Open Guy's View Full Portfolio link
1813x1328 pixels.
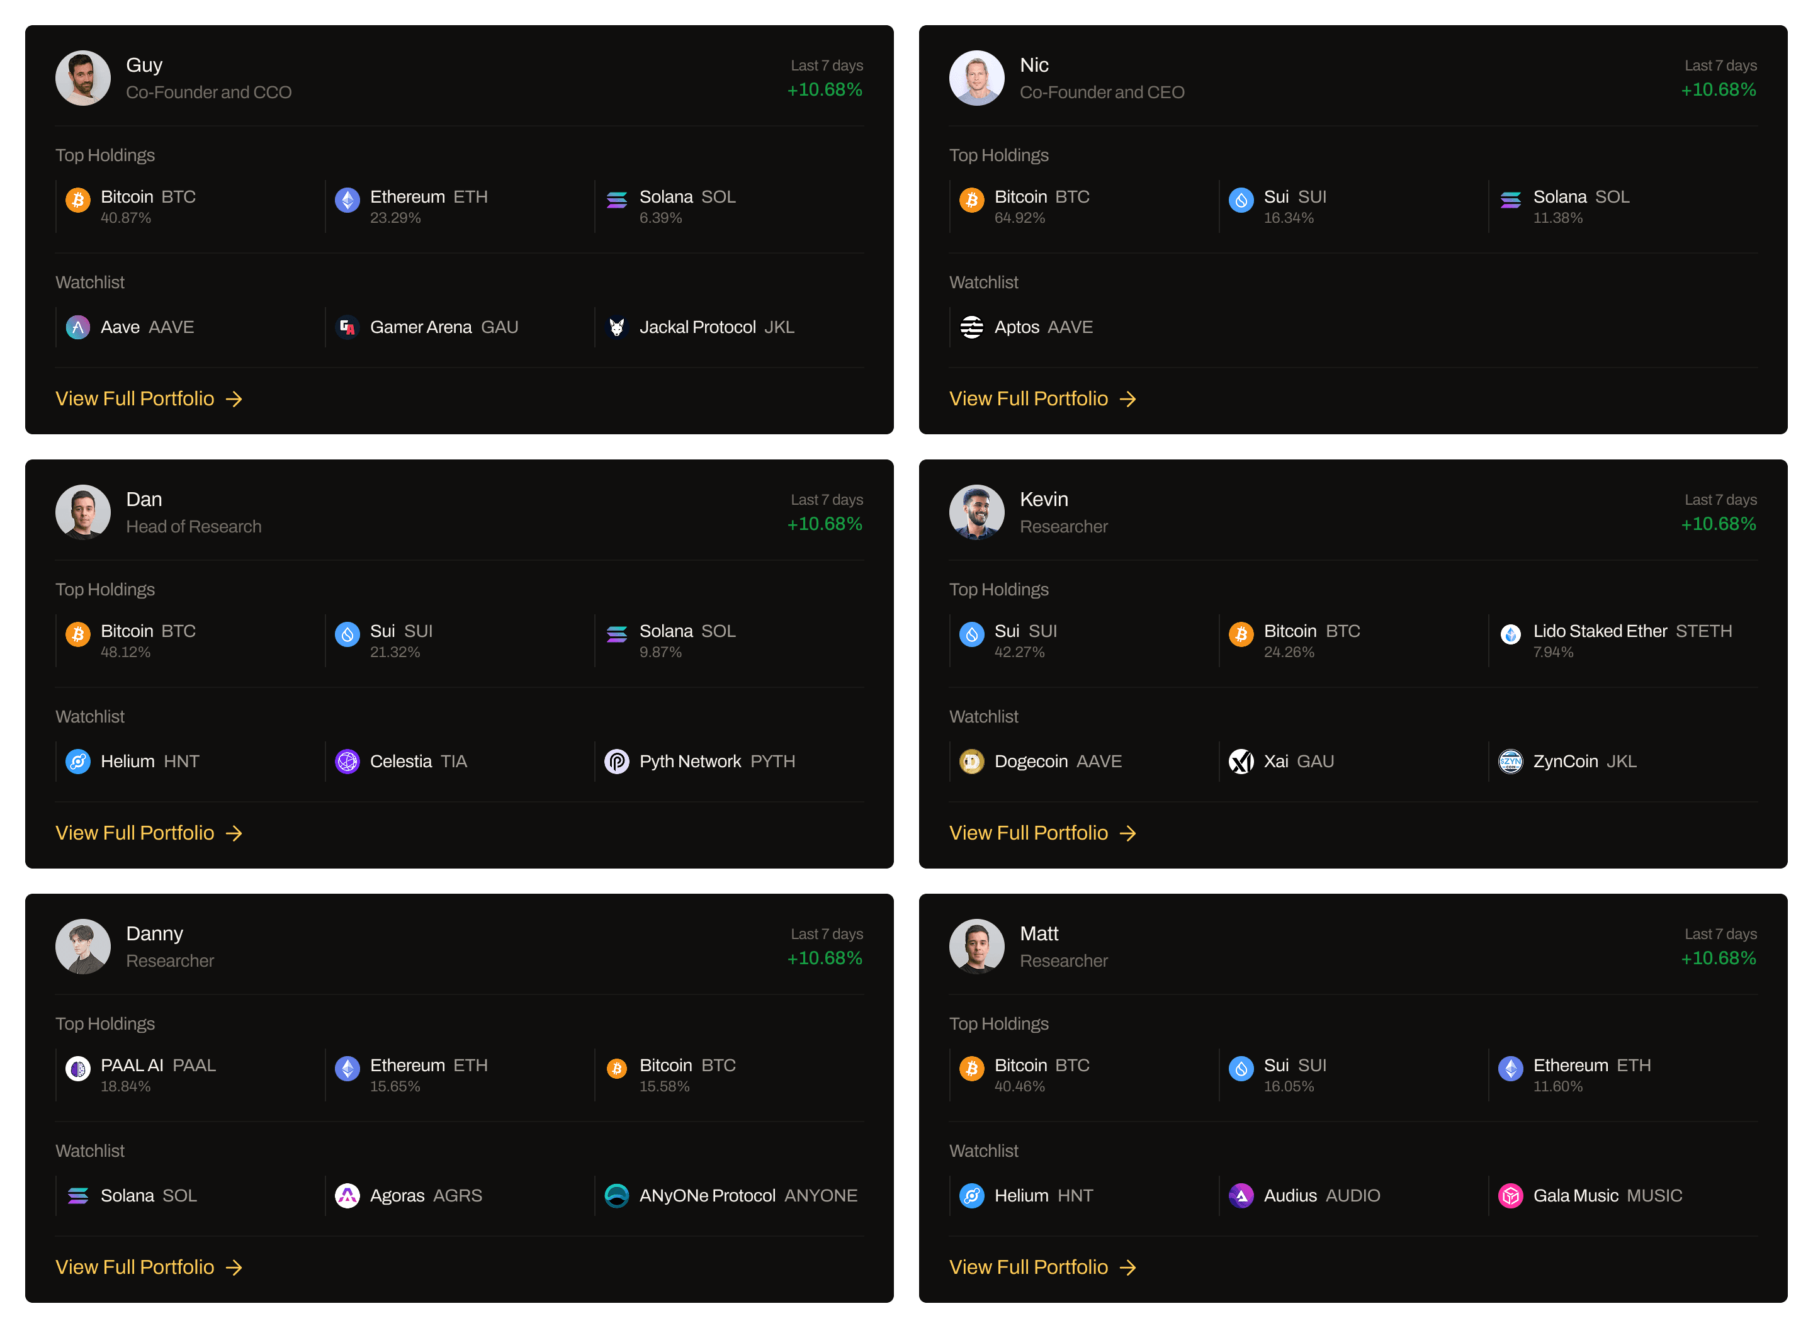(149, 399)
